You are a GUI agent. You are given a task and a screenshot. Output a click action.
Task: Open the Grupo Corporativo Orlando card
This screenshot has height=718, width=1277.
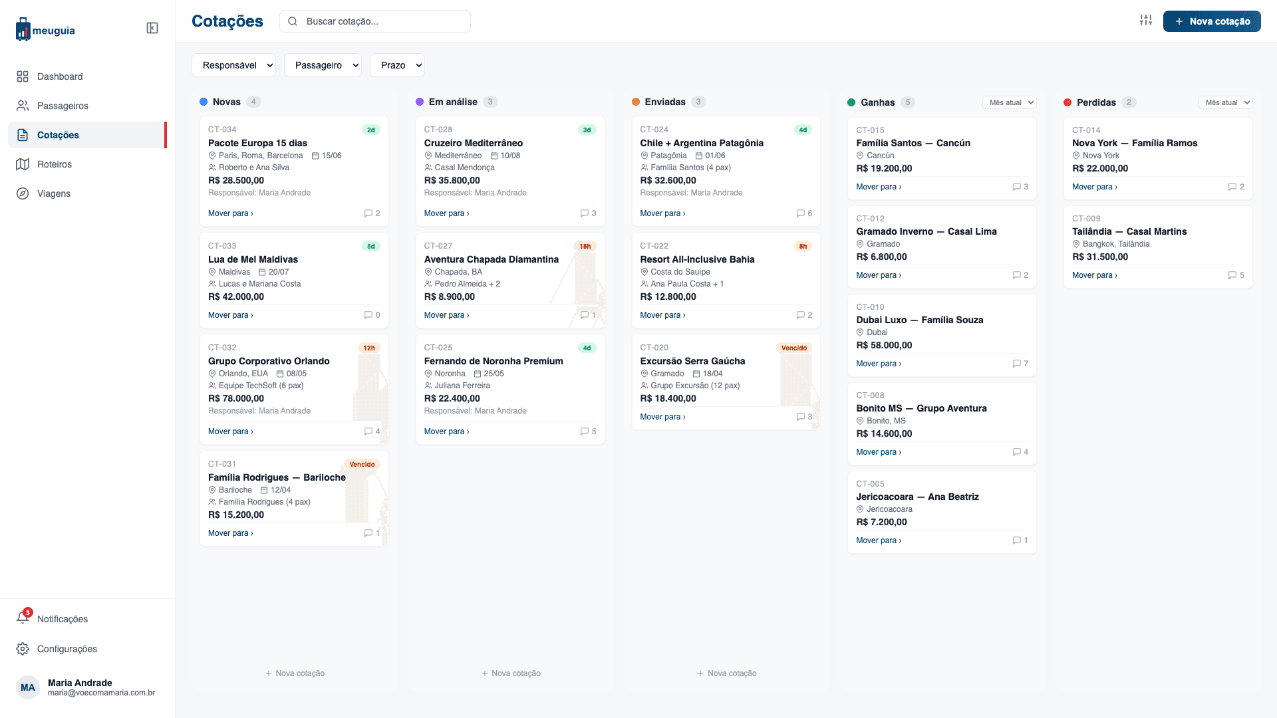294,389
